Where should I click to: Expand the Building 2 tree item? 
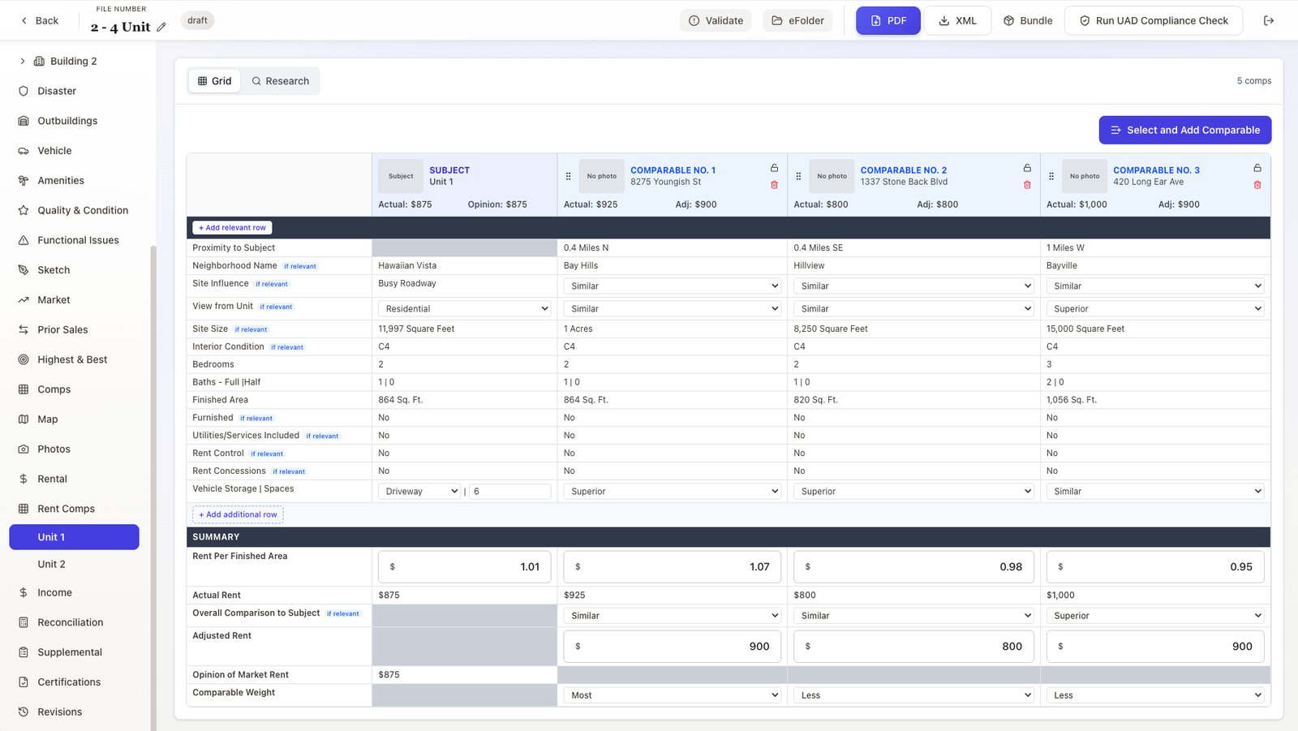pyautogui.click(x=23, y=61)
